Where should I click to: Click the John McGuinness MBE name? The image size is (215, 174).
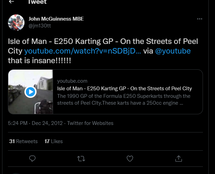click(x=56, y=19)
